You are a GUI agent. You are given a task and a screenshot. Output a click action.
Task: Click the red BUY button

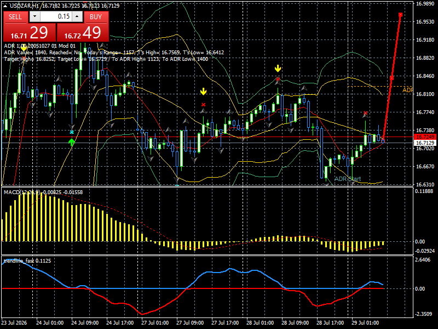(96, 17)
